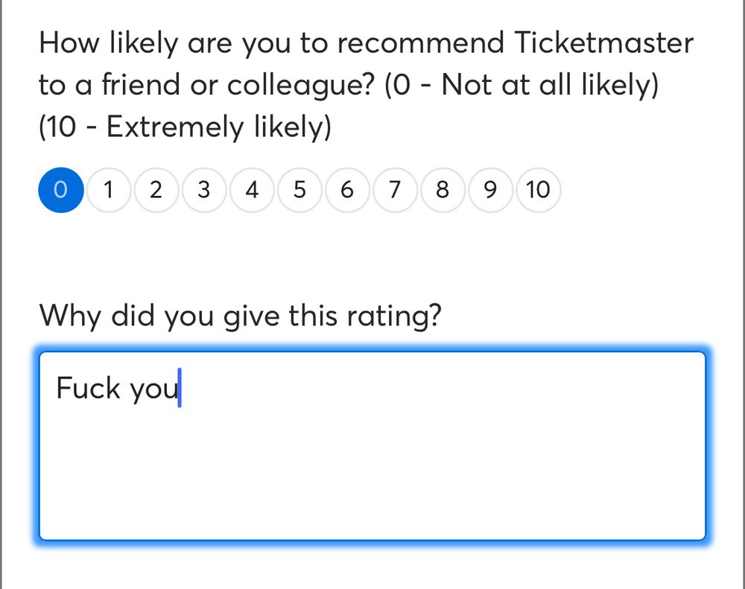Choose rating 2 for recommendation likelihood
Screen dimensions: 745x589
point(156,190)
